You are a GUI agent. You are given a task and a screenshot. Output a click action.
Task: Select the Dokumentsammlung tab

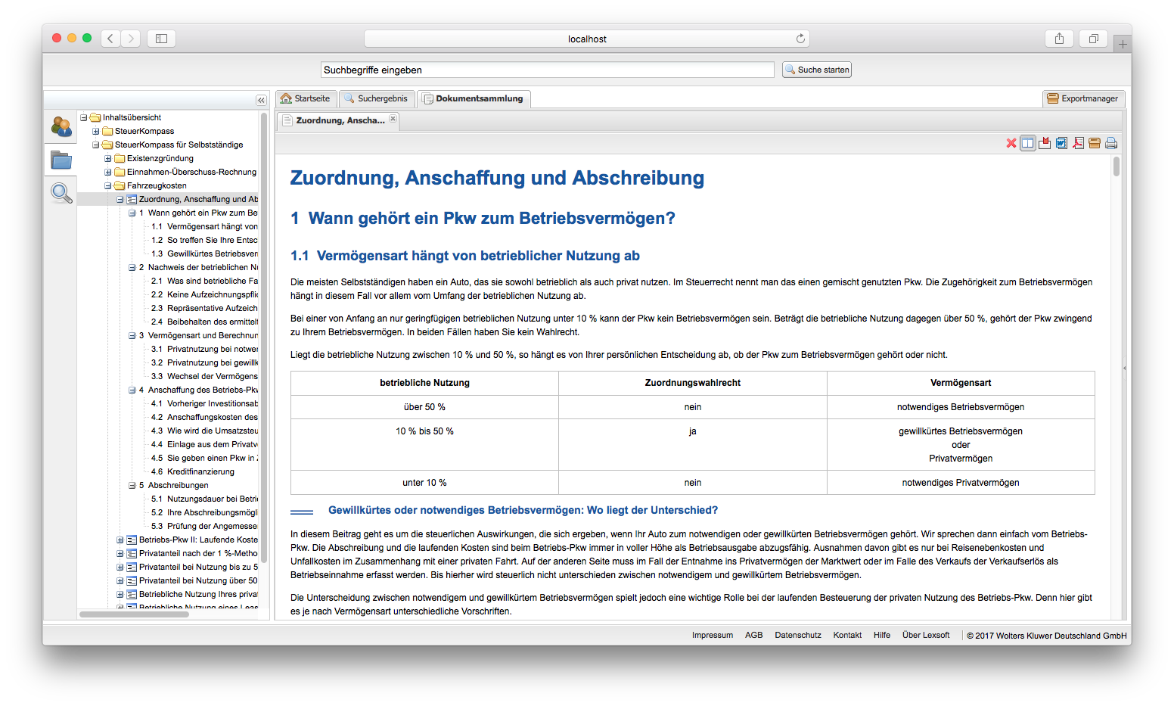tap(474, 98)
